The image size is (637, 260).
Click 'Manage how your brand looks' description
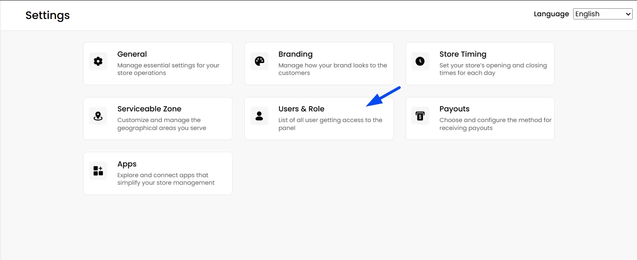pyautogui.click(x=333, y=69)
